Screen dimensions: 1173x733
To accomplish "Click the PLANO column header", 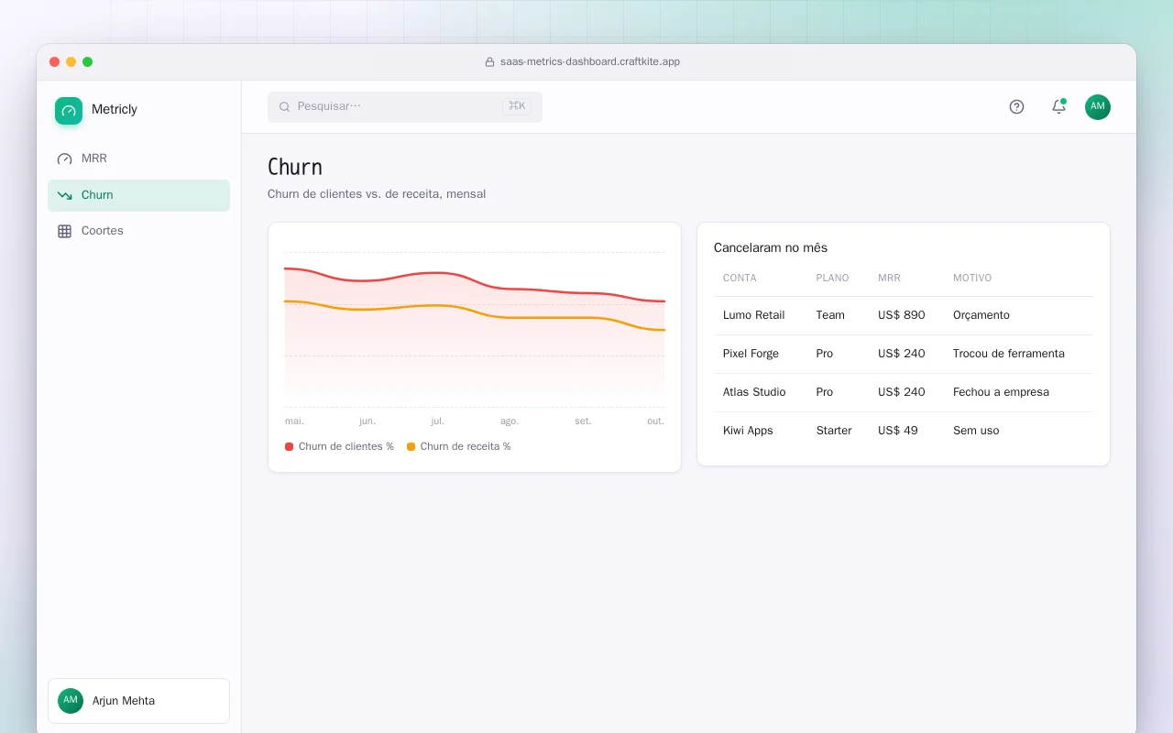I will click(832, 278).
